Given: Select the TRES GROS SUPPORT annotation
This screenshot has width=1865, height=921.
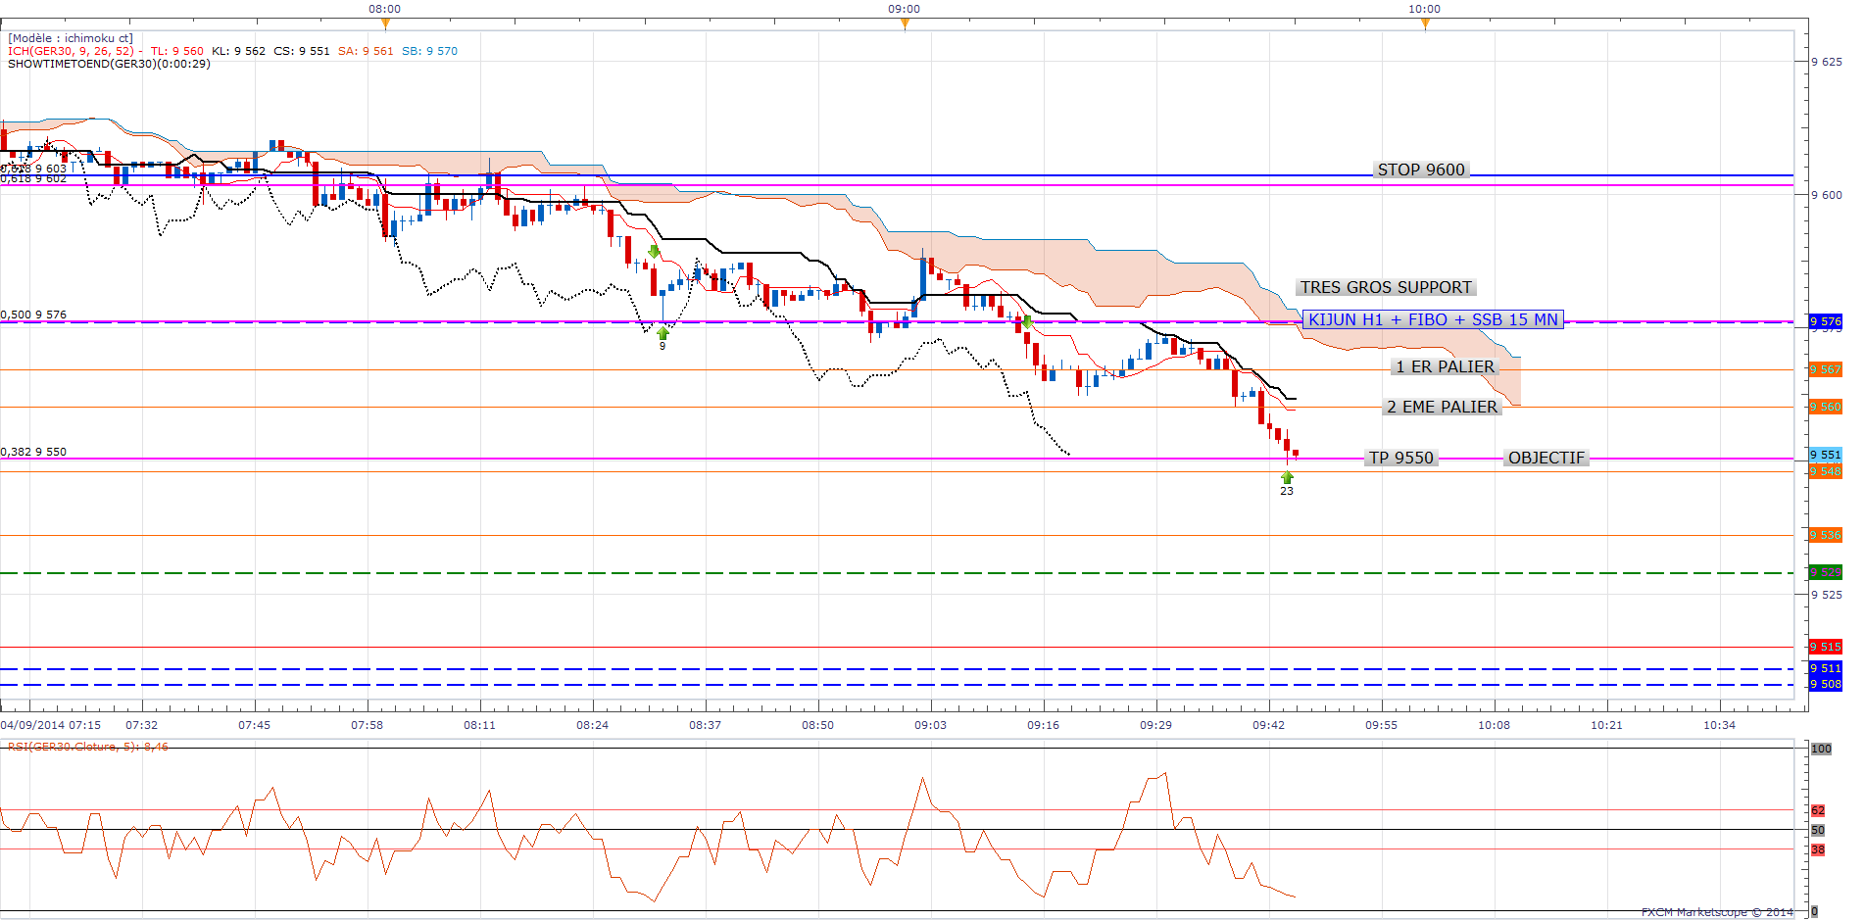Looking at the screenshot, I should pyautogui.click(x=1386, y=287).
